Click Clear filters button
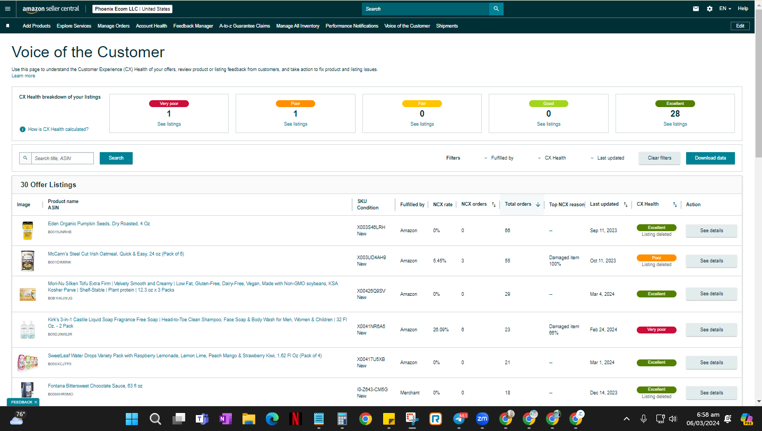The height and width of the screenshot is (431, 762). click(x=660, y=158)
